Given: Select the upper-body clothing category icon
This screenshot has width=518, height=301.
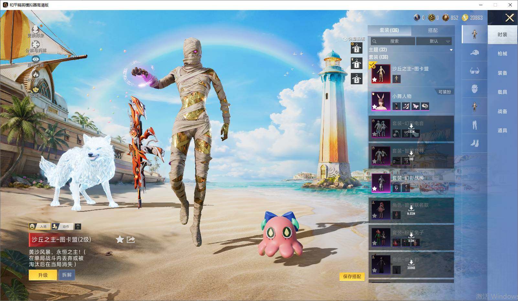Looking at the screenshot, I should (x=474, y=107).
